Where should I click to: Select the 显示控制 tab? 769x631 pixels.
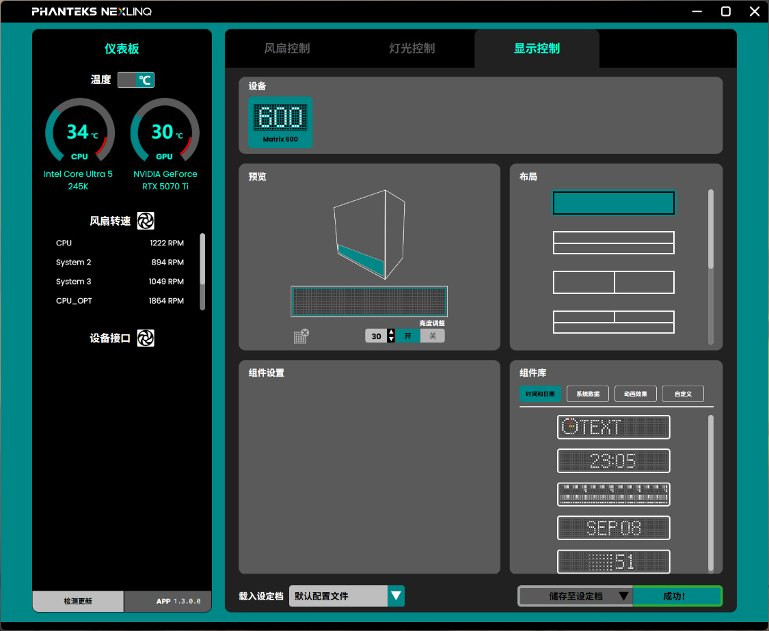(537, 48)
